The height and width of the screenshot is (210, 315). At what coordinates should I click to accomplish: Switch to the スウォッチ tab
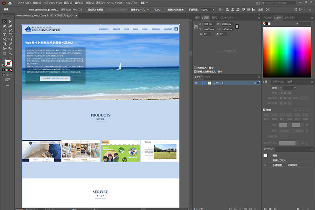[x=268, y=18]
